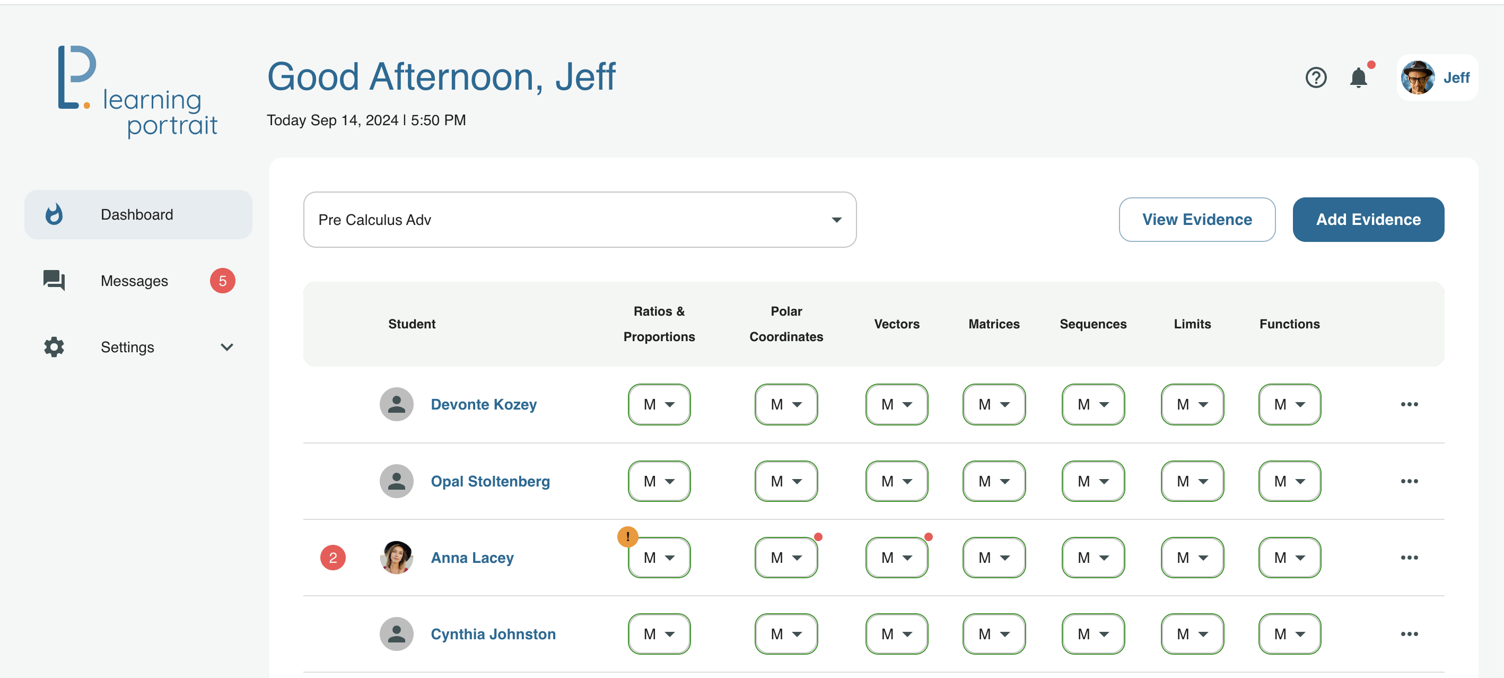Open Cynthia Johnston's Functions grade dropdown

[1290, 634]
